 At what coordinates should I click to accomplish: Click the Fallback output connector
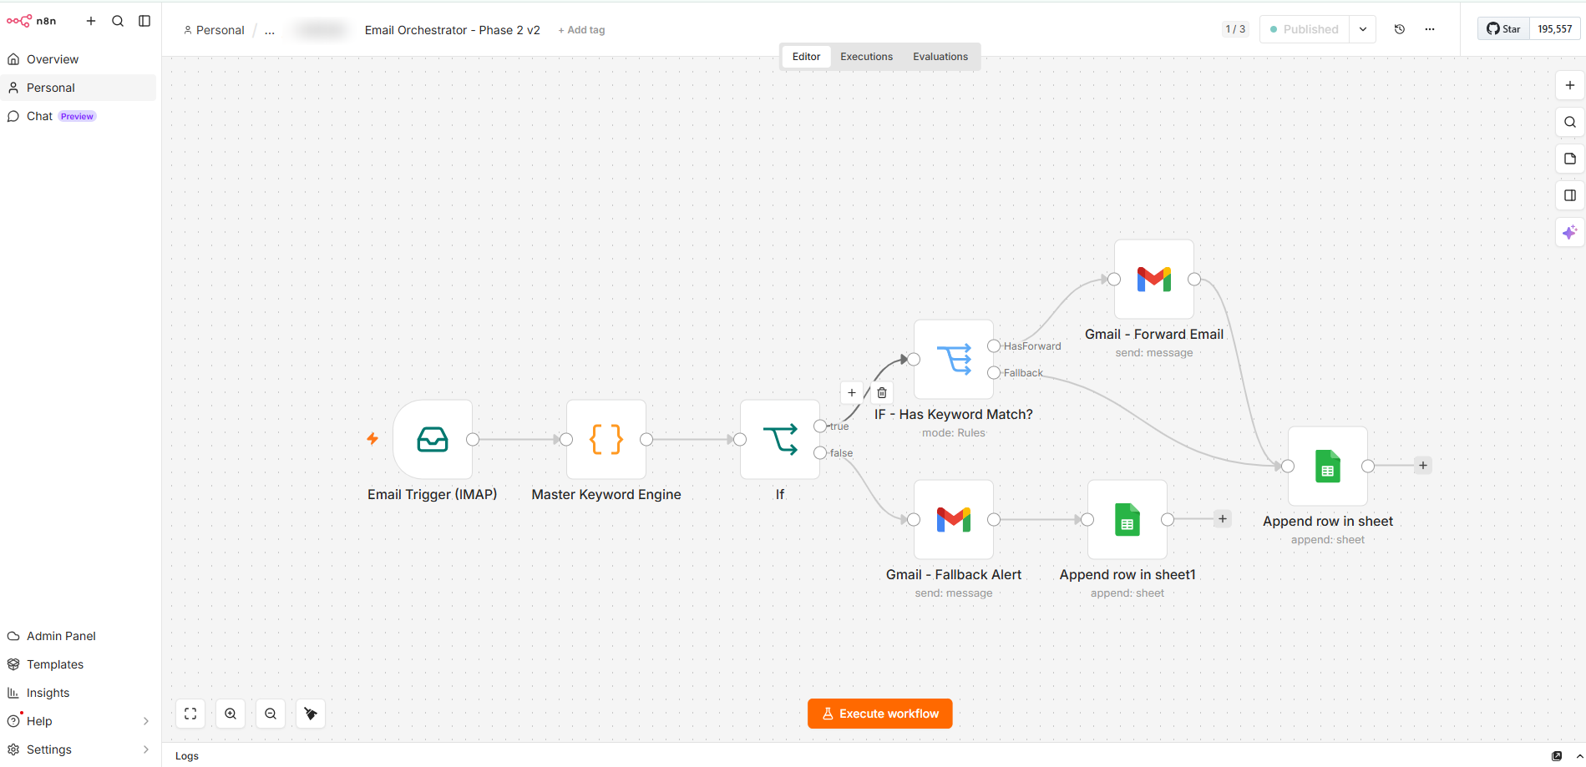click(x=994, y=372)
